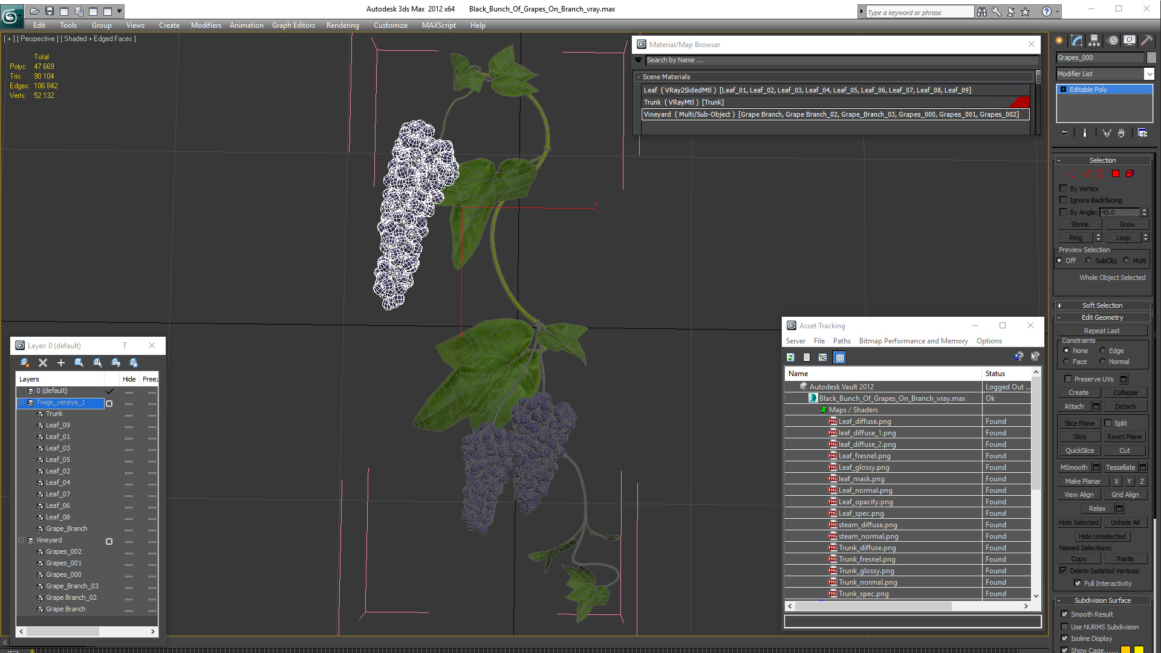Open the 3ds Max application menu
This screenshot has height=653, width=1161.
[11, 16]
